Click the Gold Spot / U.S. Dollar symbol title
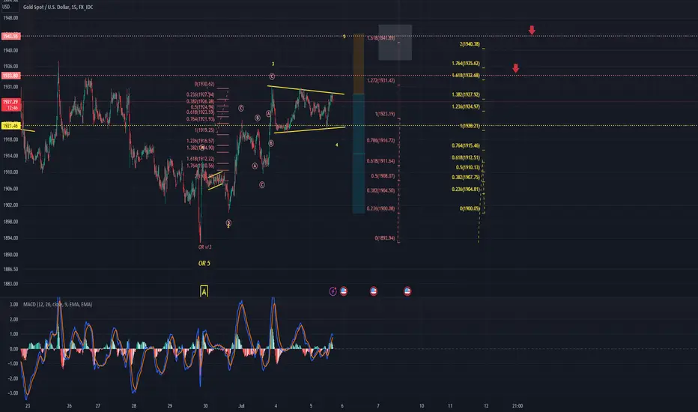 (x=58, y=7)
